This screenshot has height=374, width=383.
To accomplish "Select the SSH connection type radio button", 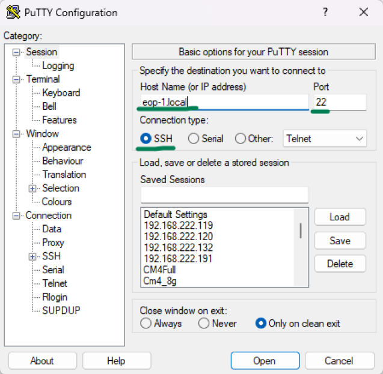I will click(146, 139).
